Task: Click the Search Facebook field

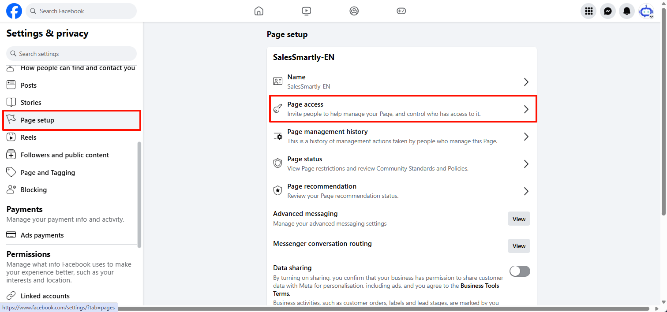Action: [81, 11]
